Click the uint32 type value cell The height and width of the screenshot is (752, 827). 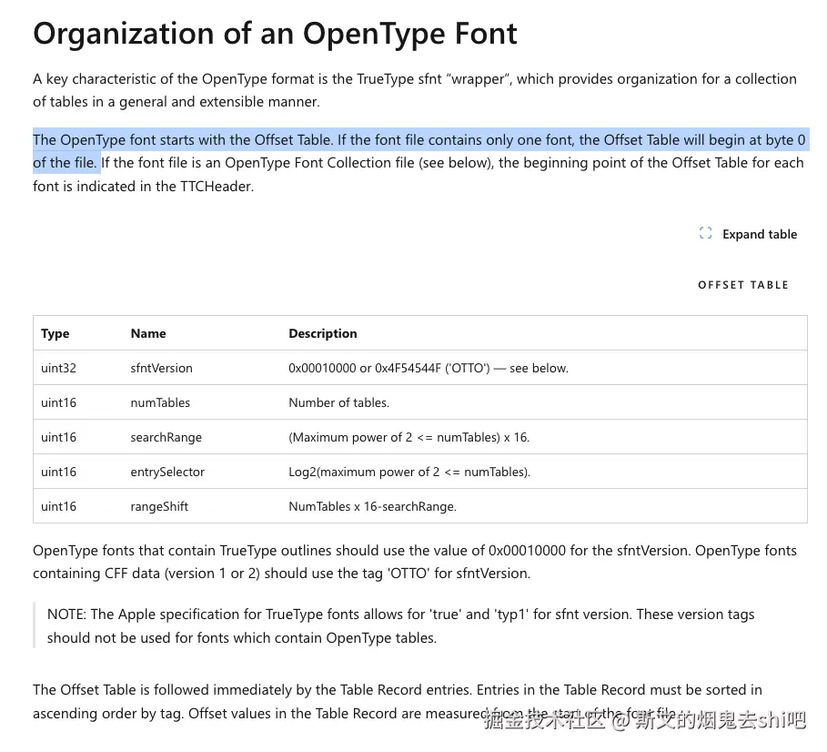tap(58, 368)
